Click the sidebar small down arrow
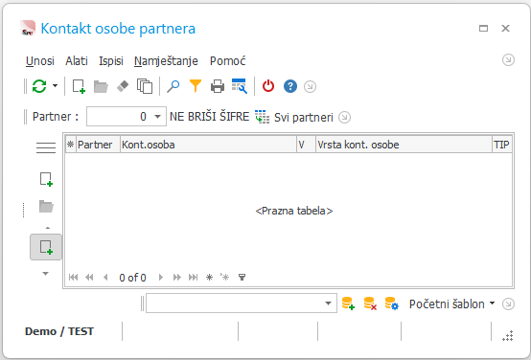 [x=46, y=274]
